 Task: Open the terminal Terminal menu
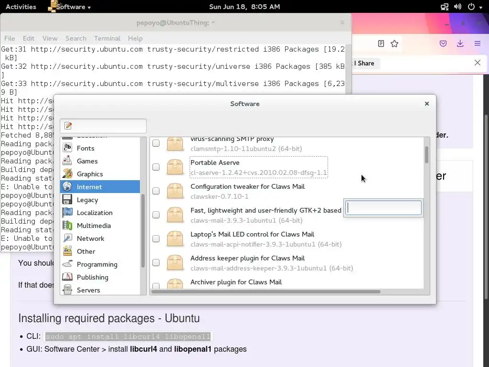(x=107, y=38)
